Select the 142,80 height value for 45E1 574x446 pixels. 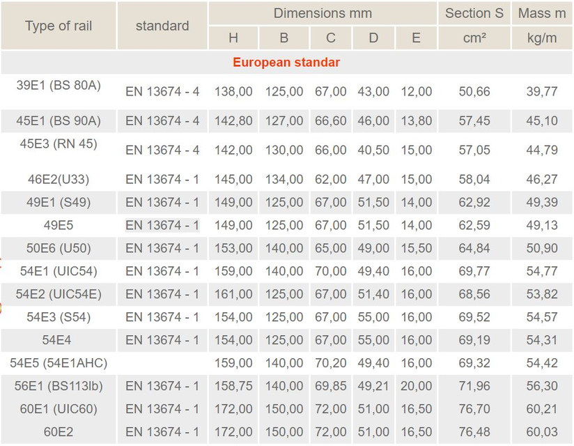[233, 121]
